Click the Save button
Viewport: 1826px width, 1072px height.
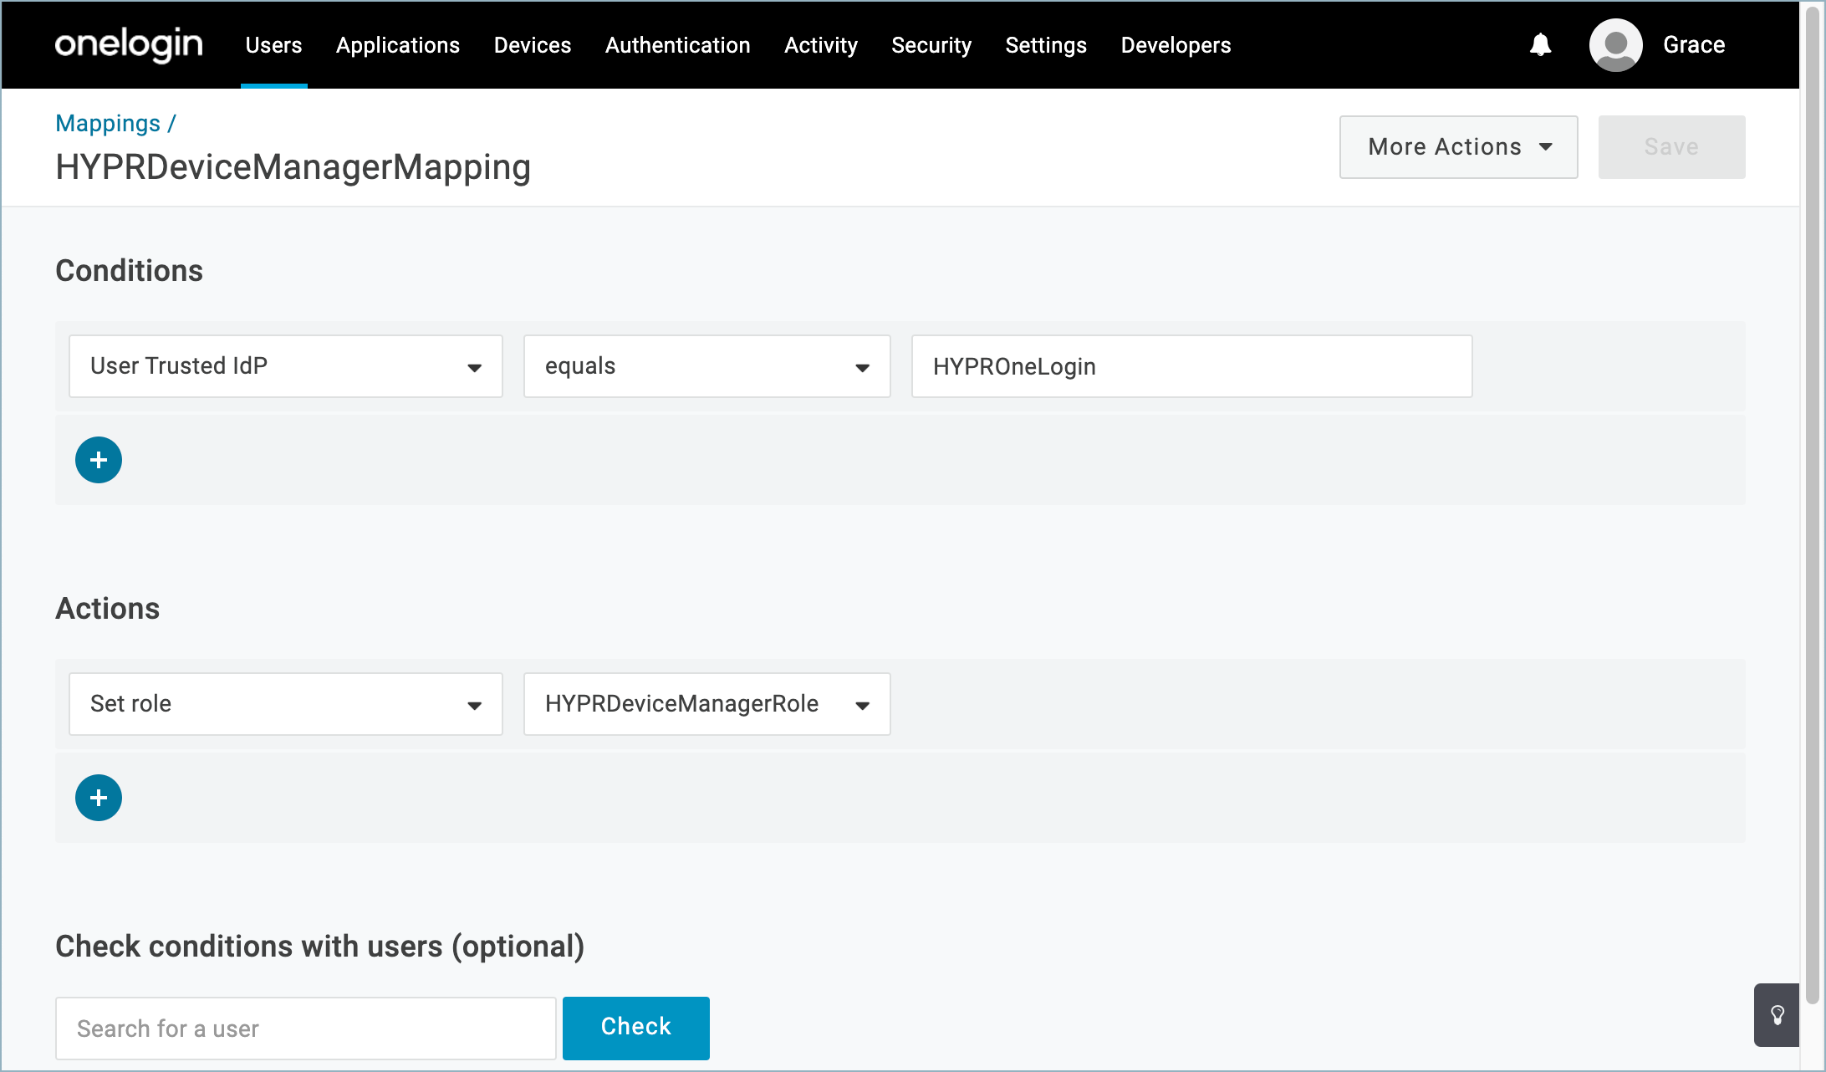[1671, 147]
